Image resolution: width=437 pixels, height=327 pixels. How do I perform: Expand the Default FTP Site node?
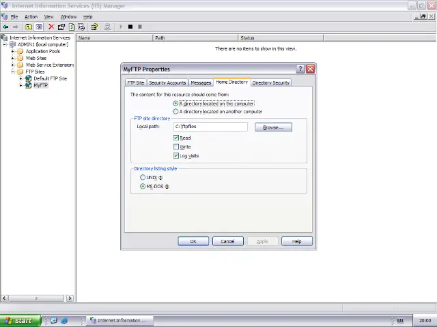point(20,78)
